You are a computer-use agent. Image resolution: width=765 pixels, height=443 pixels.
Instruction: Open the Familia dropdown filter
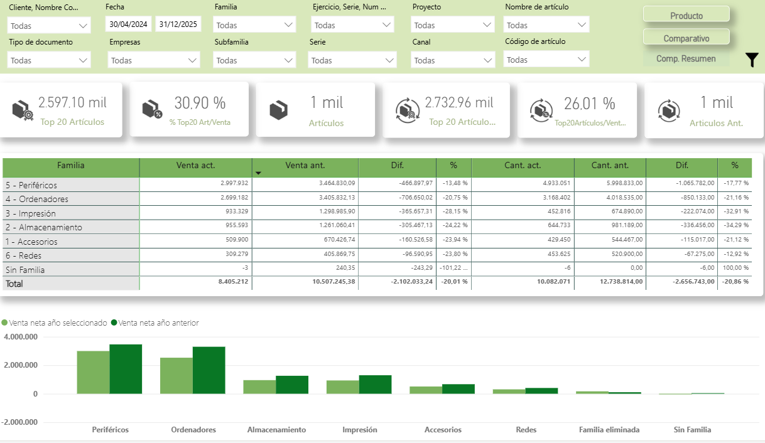[254, 25]
